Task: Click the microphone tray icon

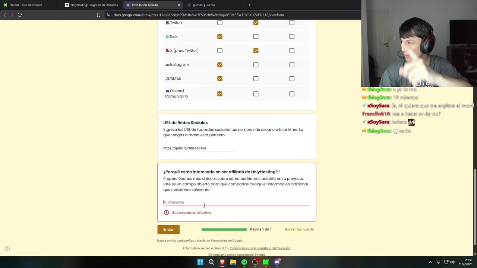Action: coord(438,262)
